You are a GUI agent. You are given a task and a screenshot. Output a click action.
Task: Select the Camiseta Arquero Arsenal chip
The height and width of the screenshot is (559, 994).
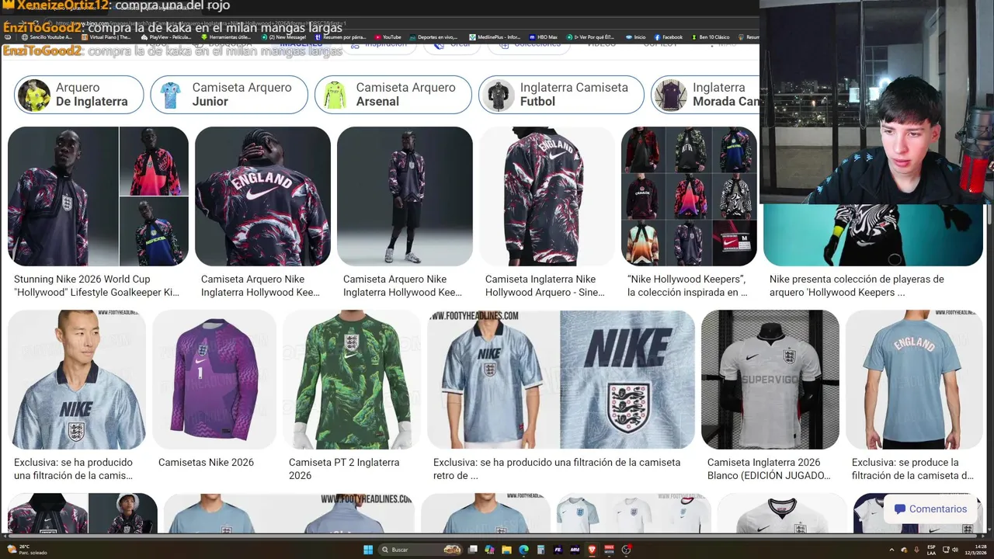pyautogui.click(x=393, y=95)
